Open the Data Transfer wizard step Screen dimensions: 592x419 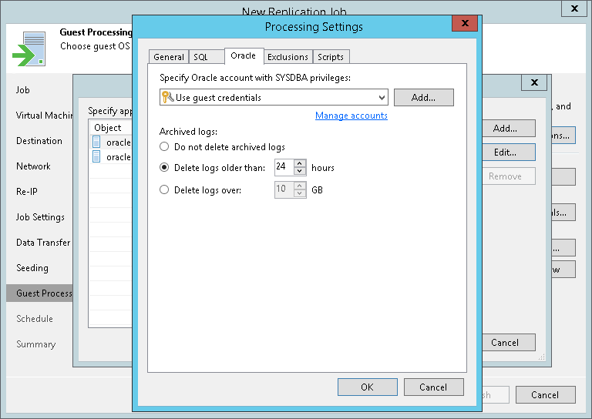43,242
